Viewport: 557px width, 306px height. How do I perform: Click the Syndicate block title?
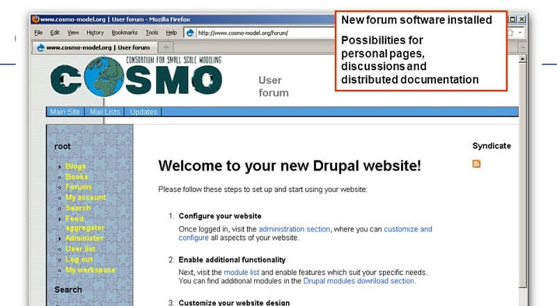click(492, 146)
